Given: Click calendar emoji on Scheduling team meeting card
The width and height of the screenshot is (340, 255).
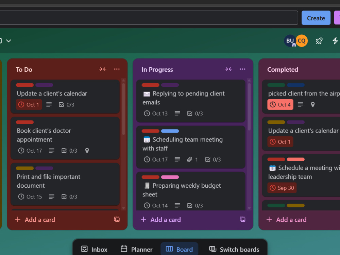Looking at the screenshot, I should 147,140.
